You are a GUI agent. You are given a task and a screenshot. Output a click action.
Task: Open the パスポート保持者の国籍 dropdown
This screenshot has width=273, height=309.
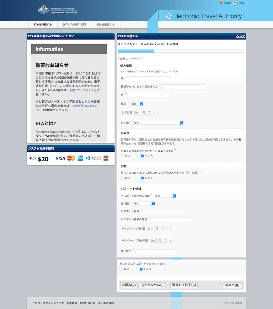point(165,196)
